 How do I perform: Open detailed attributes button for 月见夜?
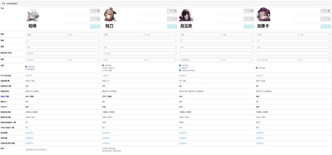[x=249, y=11]
